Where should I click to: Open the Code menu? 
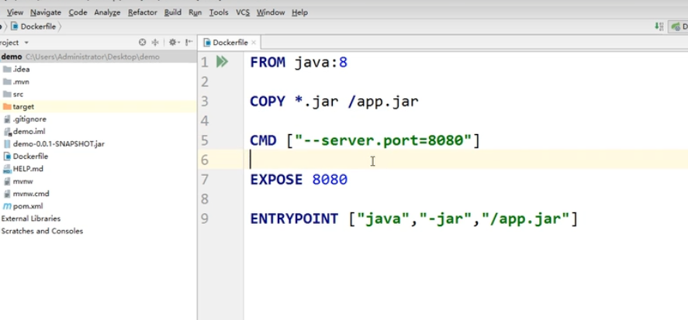point(78,12)
